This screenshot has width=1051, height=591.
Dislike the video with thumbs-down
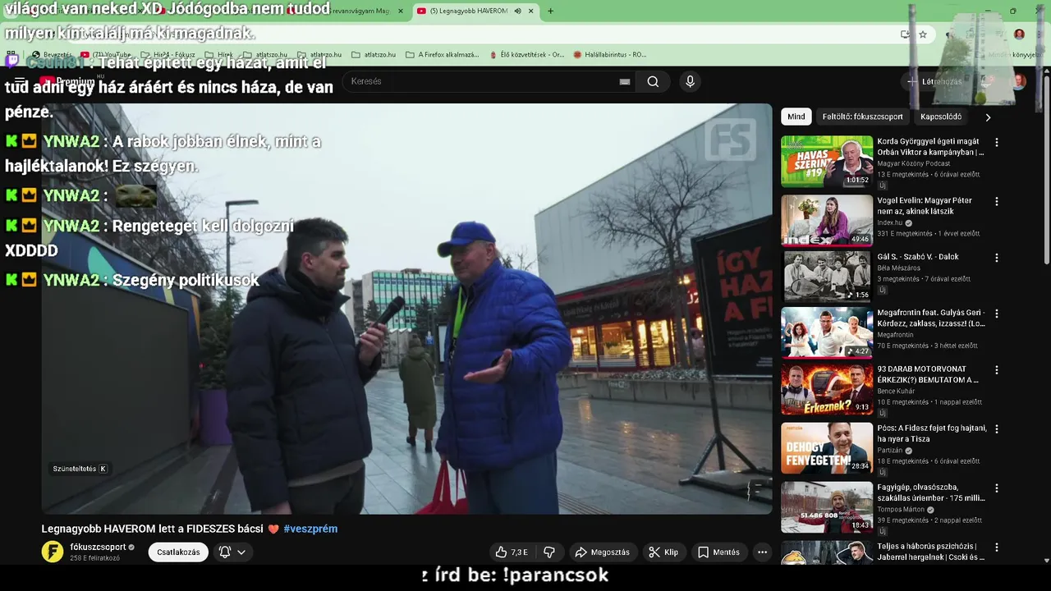(x=549, y=552)
